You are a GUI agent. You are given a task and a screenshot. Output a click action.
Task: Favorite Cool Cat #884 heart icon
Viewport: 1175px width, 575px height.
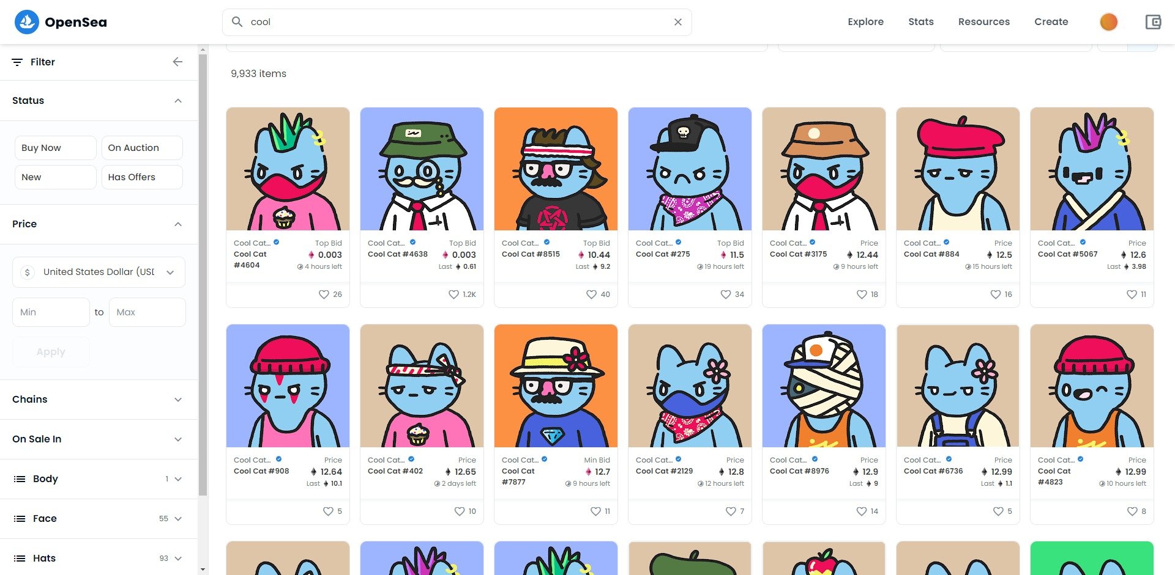(995, 295)
